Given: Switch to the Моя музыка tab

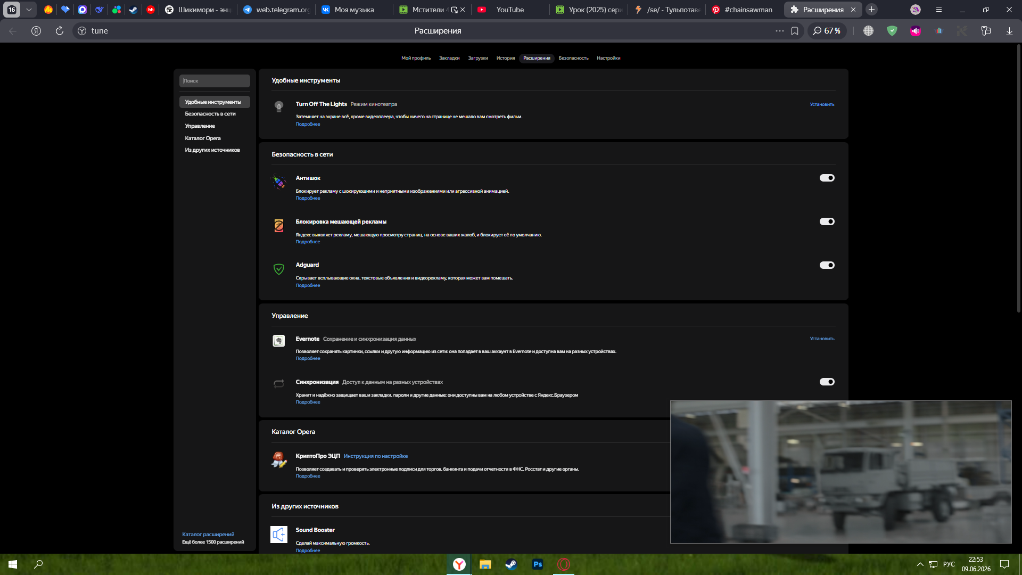Looking at the screenshot, I should point(355,10).
